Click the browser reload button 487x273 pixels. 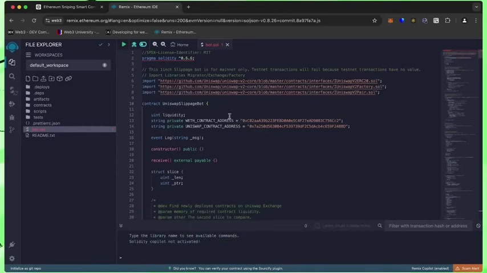coord(34,20)
